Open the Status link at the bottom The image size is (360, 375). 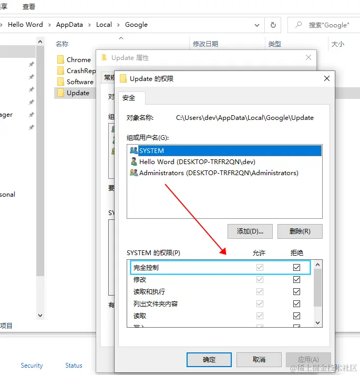tap(74, 366)
